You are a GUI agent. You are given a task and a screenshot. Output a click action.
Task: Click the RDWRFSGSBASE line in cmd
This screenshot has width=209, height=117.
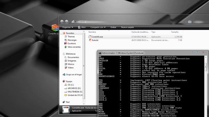tap(136, 76)
